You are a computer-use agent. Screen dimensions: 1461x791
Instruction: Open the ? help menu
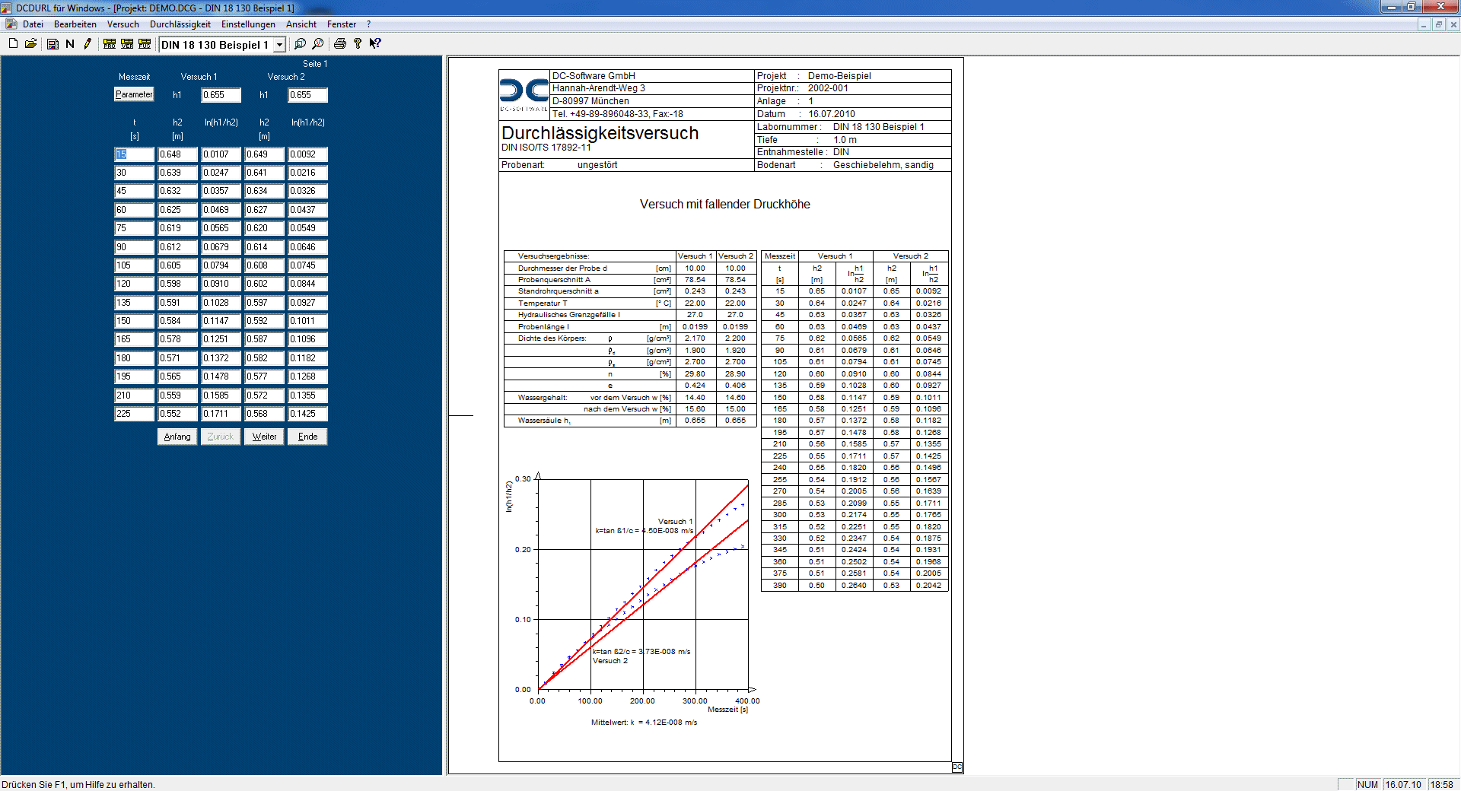point(368,24)
